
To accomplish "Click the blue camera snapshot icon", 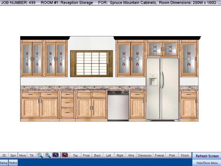I will click(56, 155).
